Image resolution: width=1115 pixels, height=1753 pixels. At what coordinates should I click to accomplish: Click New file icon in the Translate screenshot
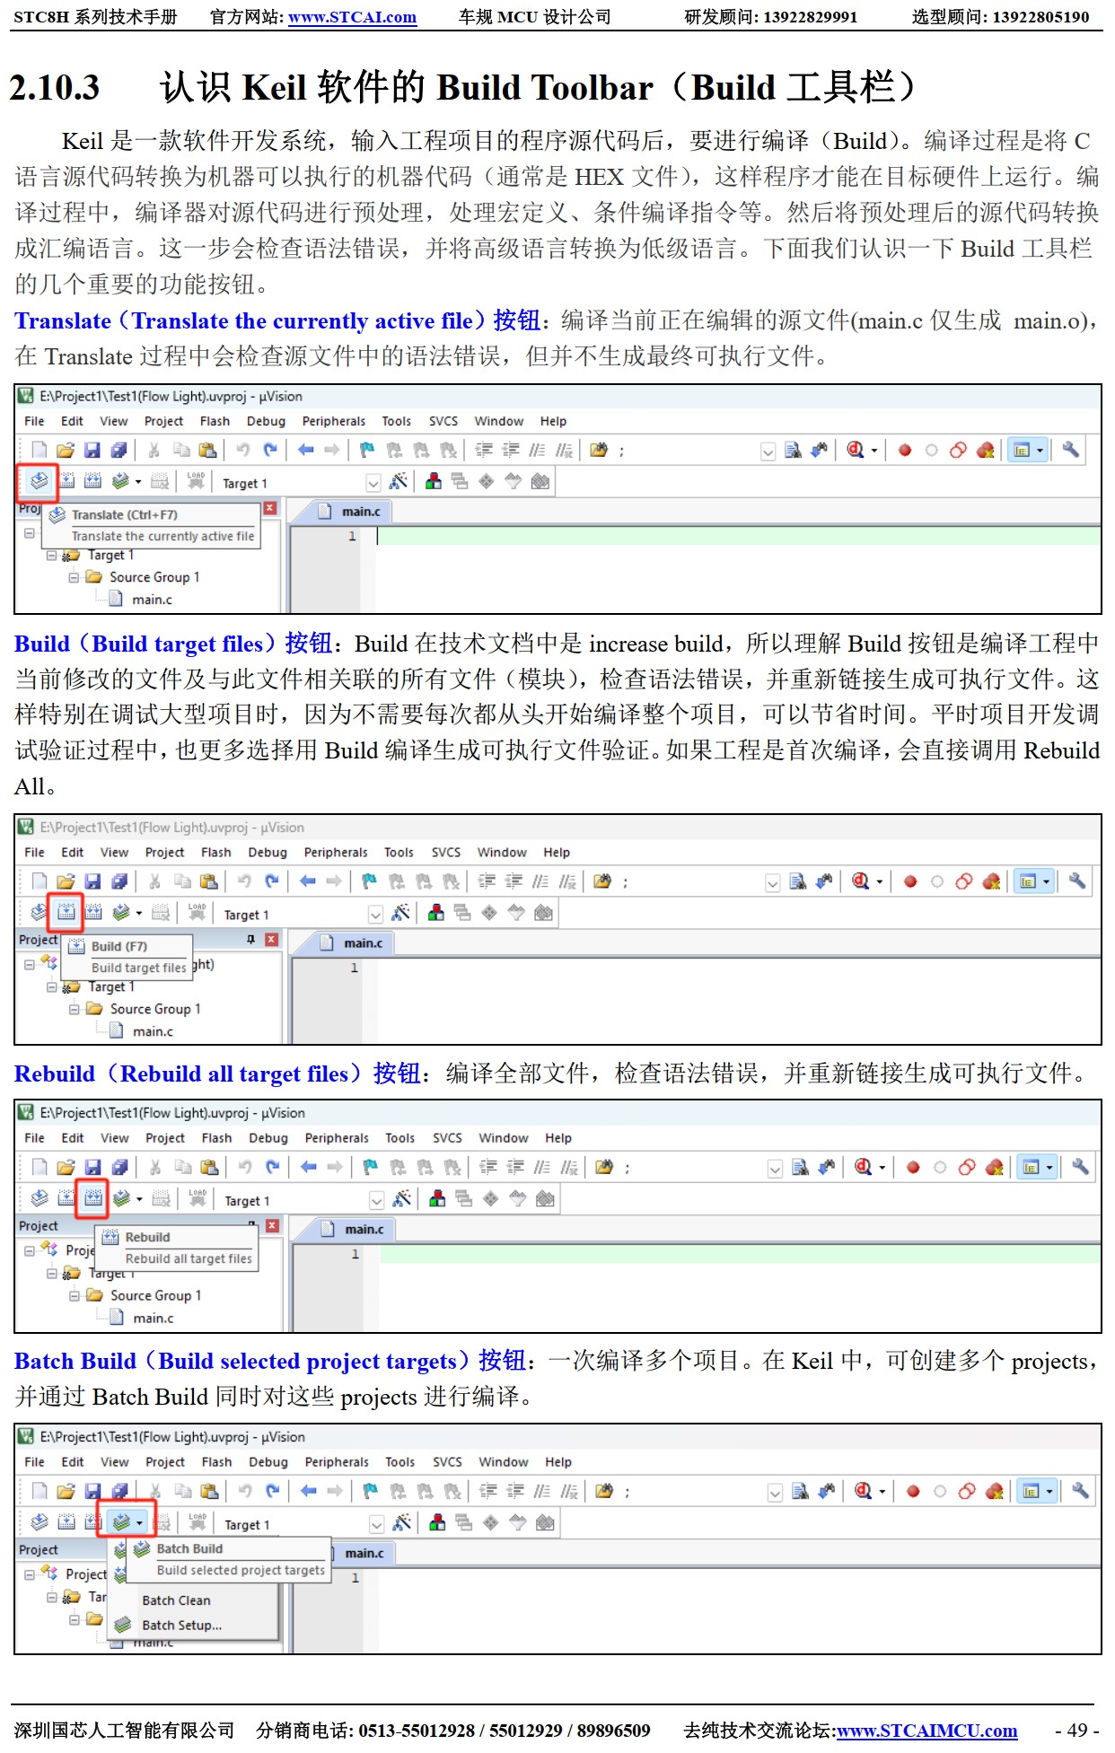(x=39, y=450)
